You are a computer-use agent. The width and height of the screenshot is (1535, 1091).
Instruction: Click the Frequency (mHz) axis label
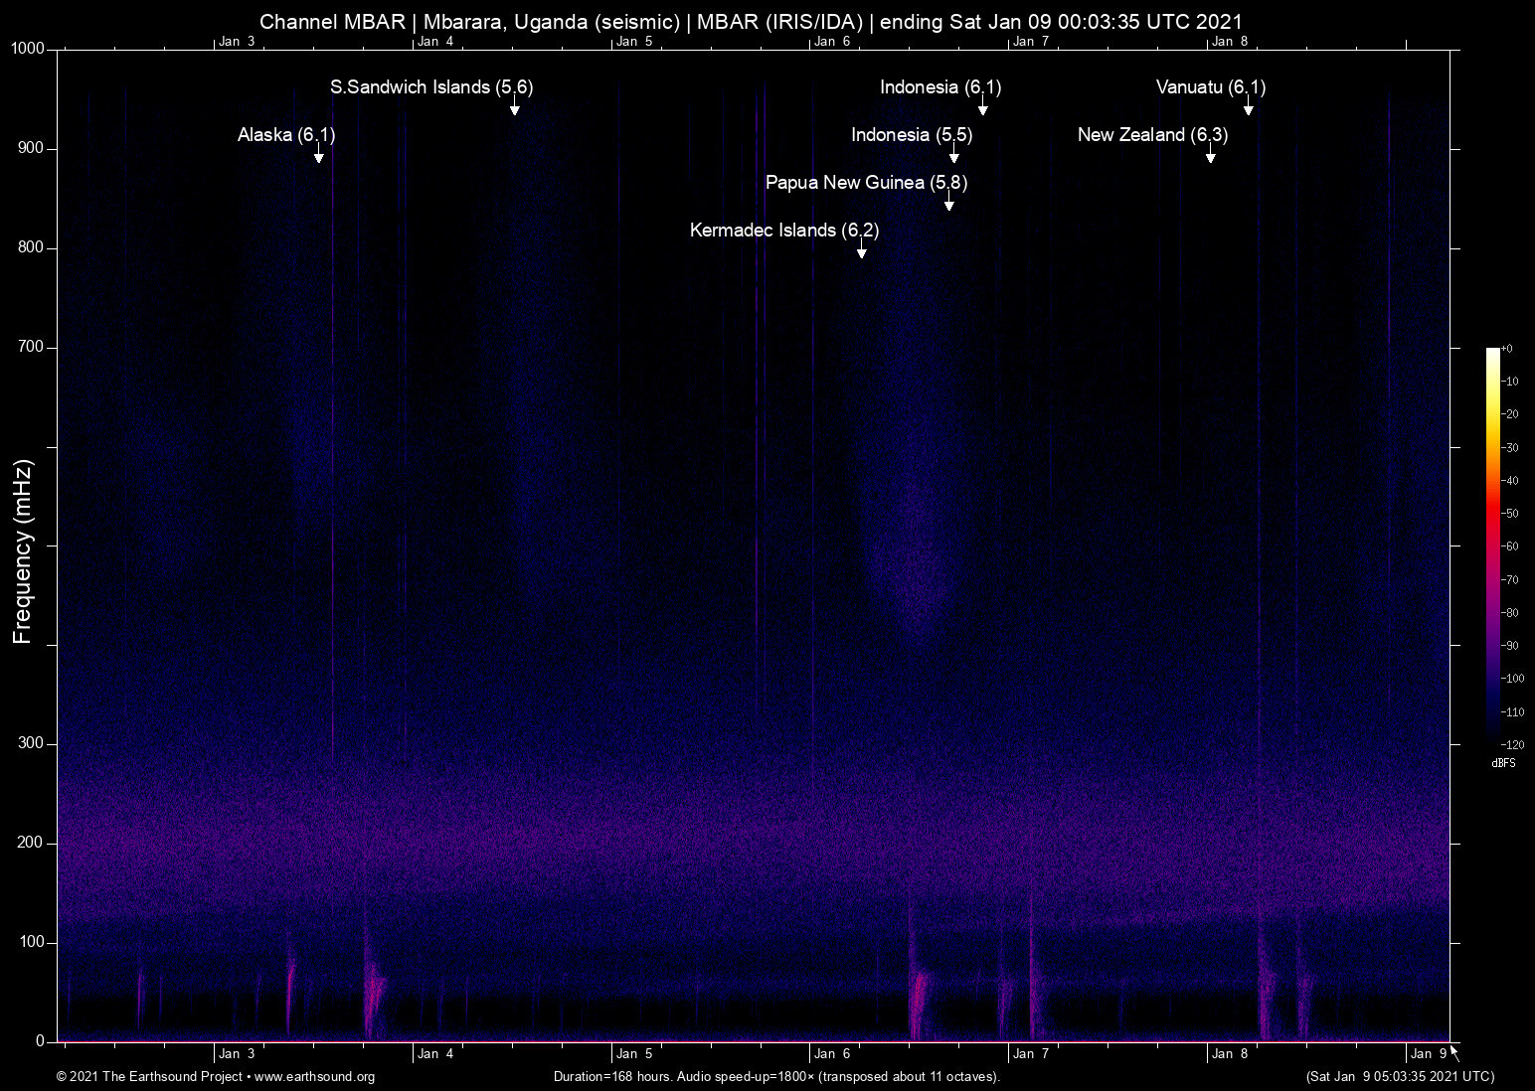tap(21, 544)
